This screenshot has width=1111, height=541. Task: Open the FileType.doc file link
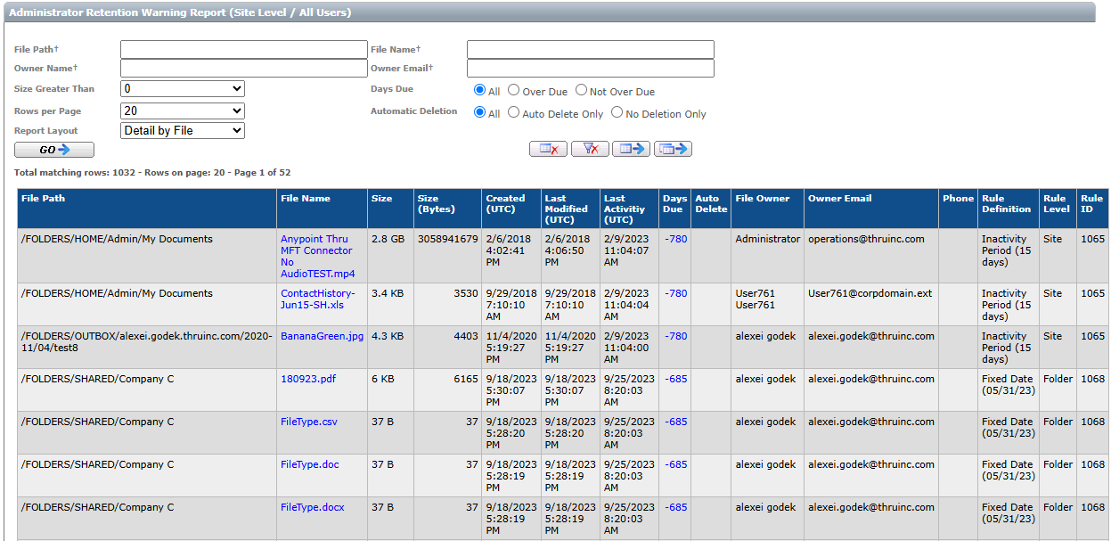tap(310, 464)
